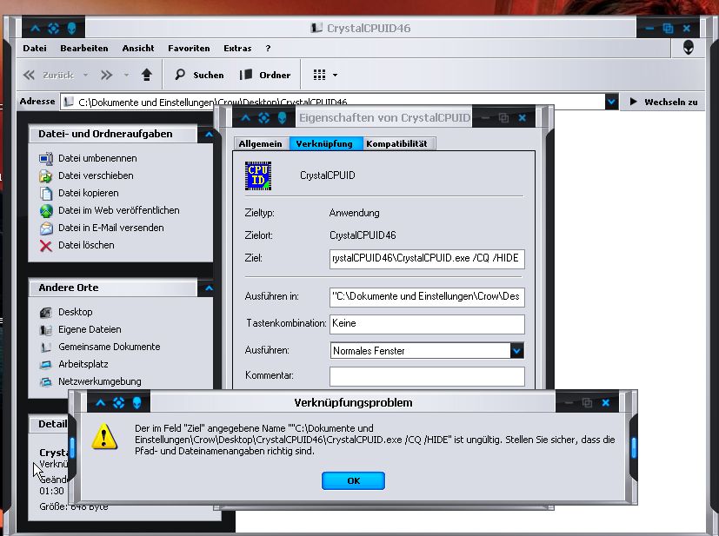Viewport: 719px width, 536px height.
Task: Click the Kommentar input field
Action: (427, 375)
